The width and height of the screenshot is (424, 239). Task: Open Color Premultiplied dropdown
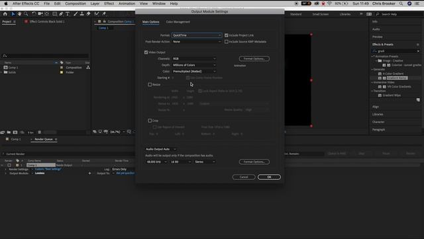(194, 72)
